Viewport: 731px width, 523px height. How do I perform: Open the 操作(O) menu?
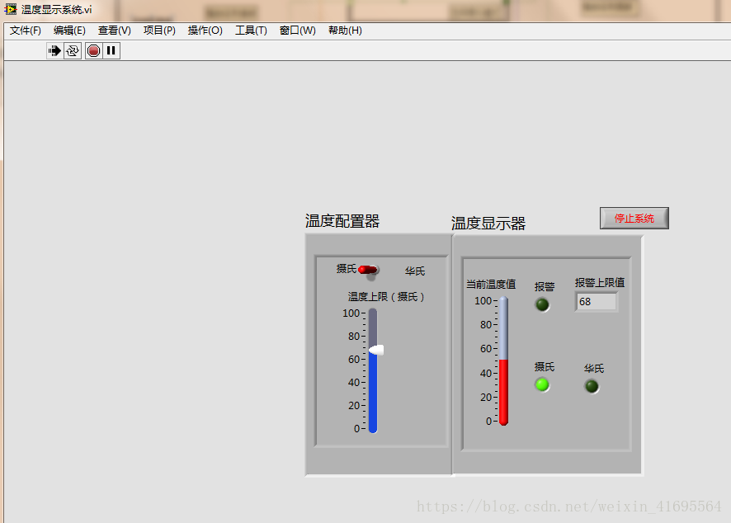205,31
